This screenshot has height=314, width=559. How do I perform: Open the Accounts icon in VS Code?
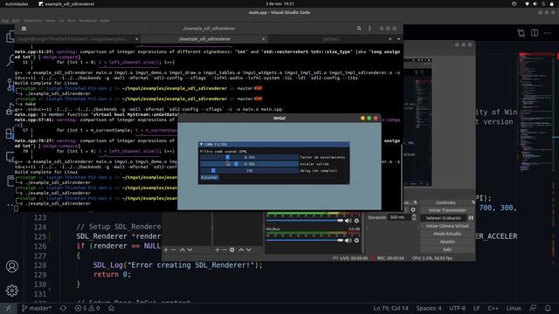click(x=12, y=266)
